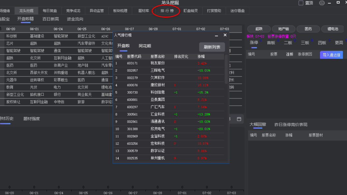
Task: Click the 刷新列表 button
Action: pyautogui.click(x=212, y=47)
